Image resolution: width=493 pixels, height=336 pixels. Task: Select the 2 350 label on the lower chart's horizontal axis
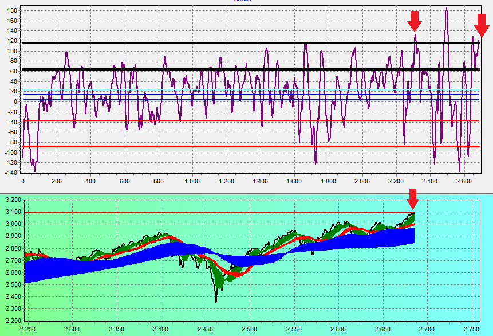click(116, 329)
